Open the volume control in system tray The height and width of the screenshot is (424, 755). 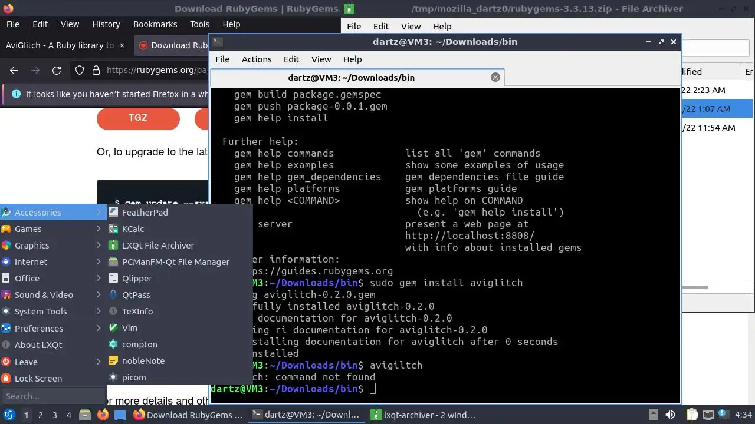(x=670, y=415)
